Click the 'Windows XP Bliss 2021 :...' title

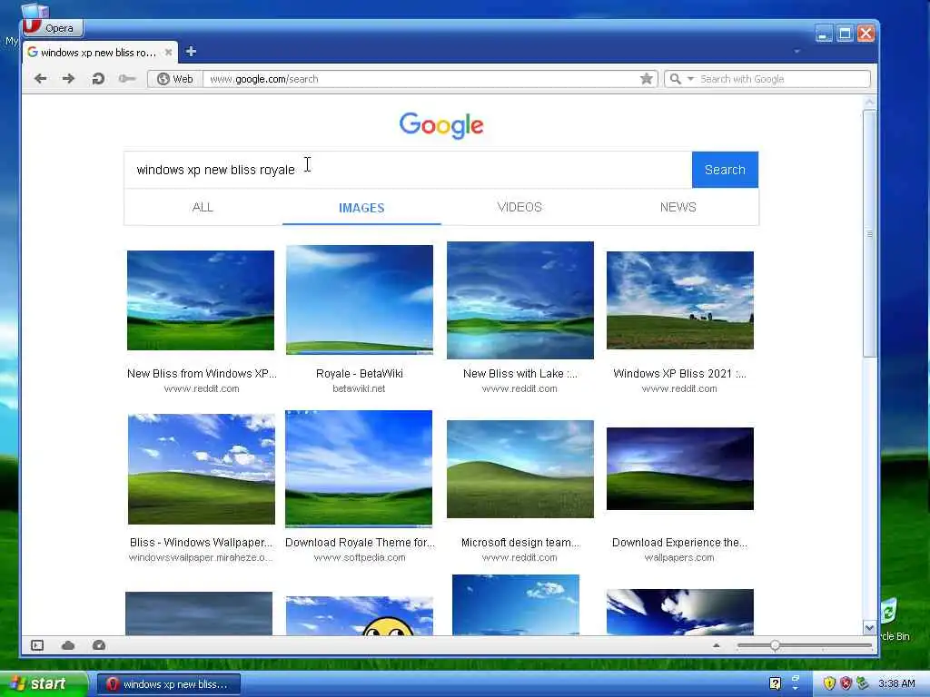[679, 373]
